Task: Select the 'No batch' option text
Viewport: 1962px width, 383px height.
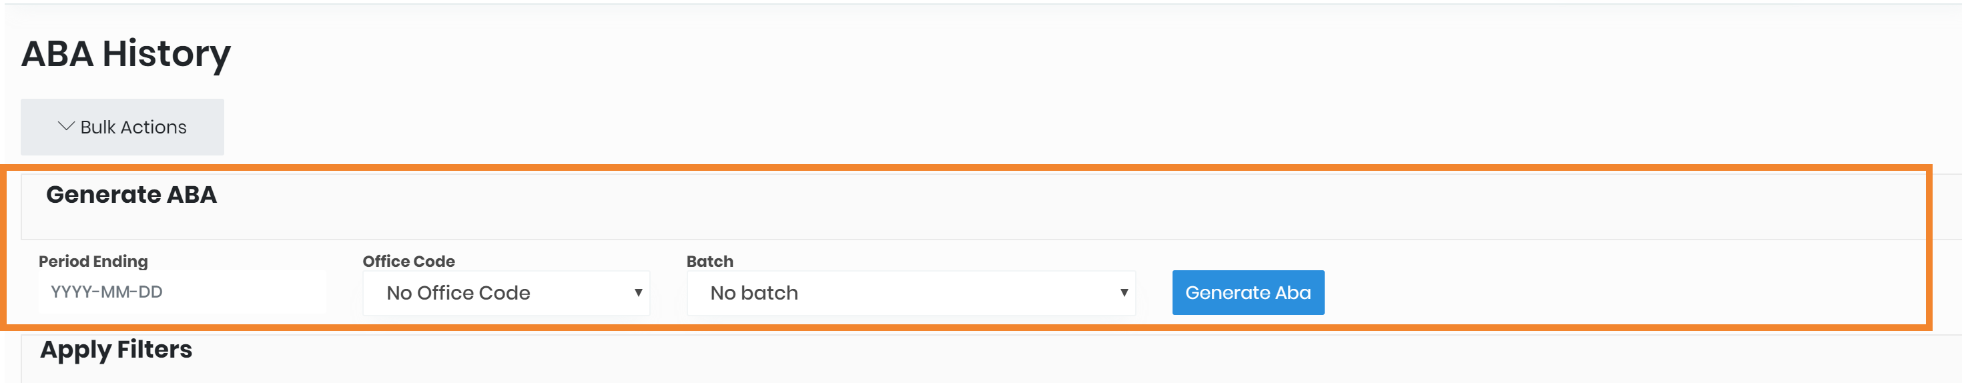Action: coord(753,293)
